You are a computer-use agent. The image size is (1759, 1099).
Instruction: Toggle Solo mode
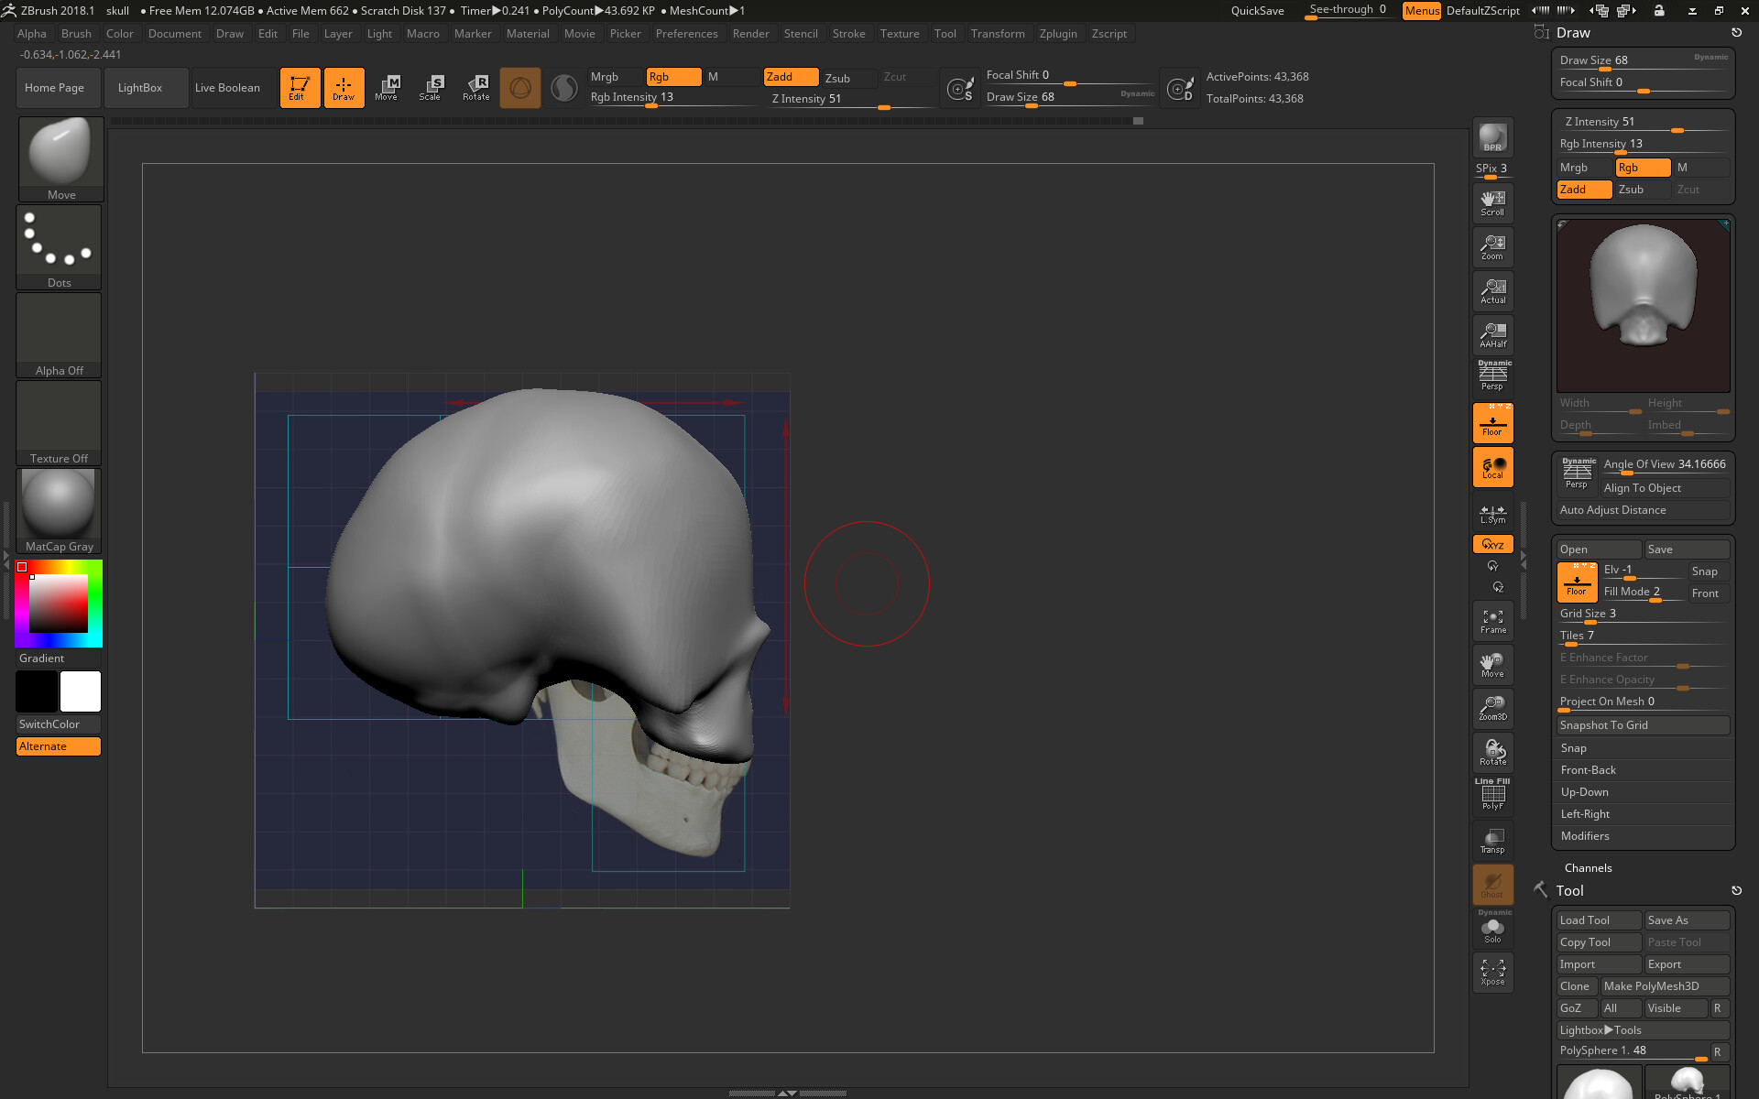point(1492,928)
